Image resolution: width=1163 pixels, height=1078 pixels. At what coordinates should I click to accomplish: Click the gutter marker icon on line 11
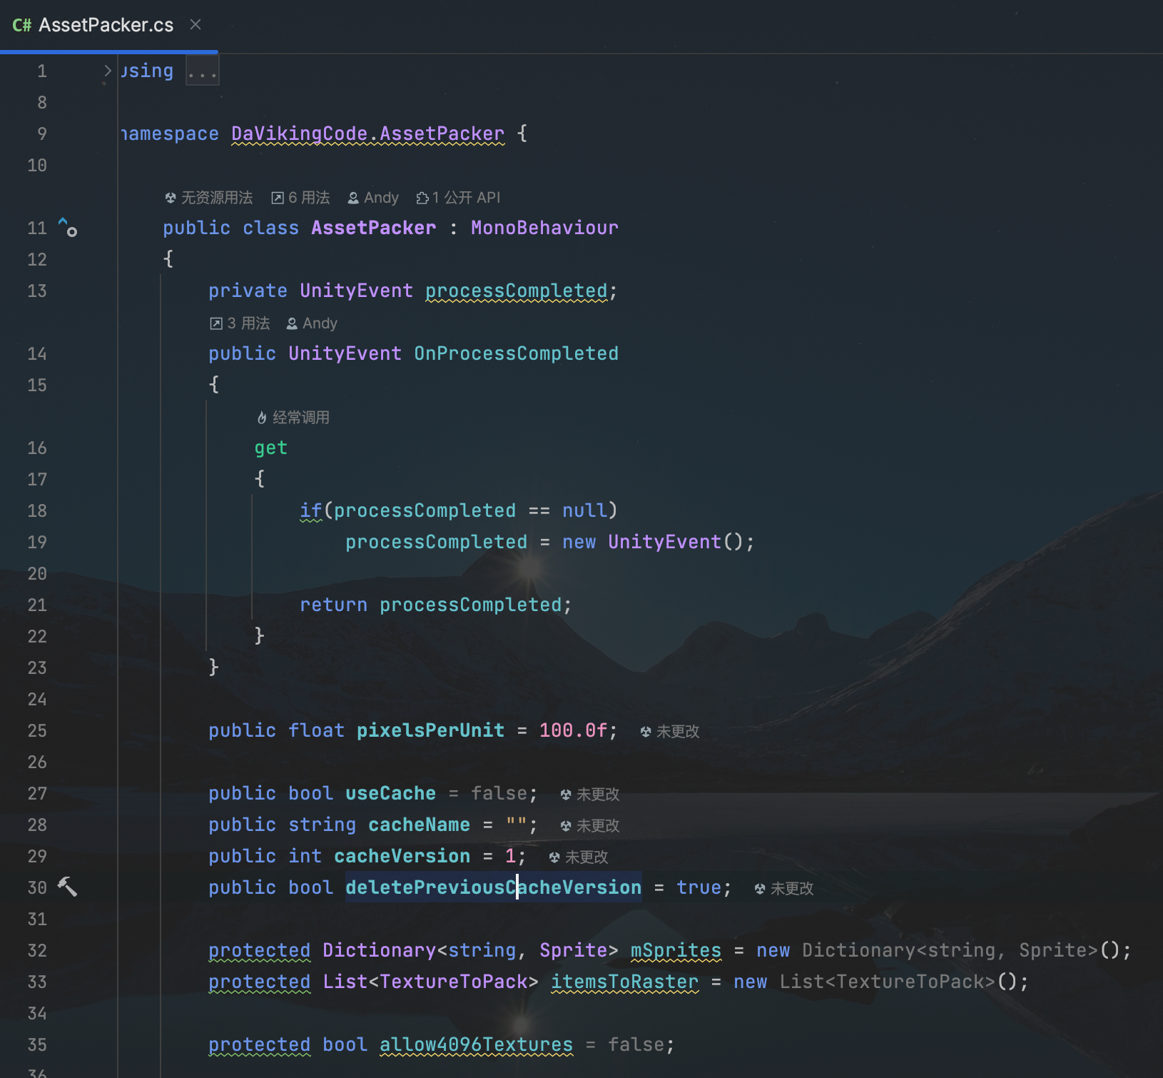pos(68,228)
